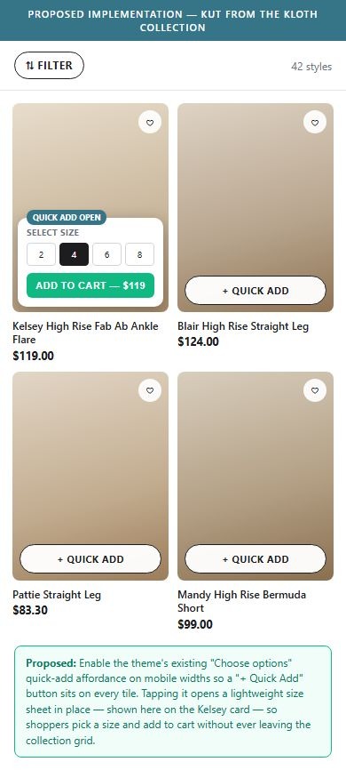Pick size 8

[x=139, y=254]
